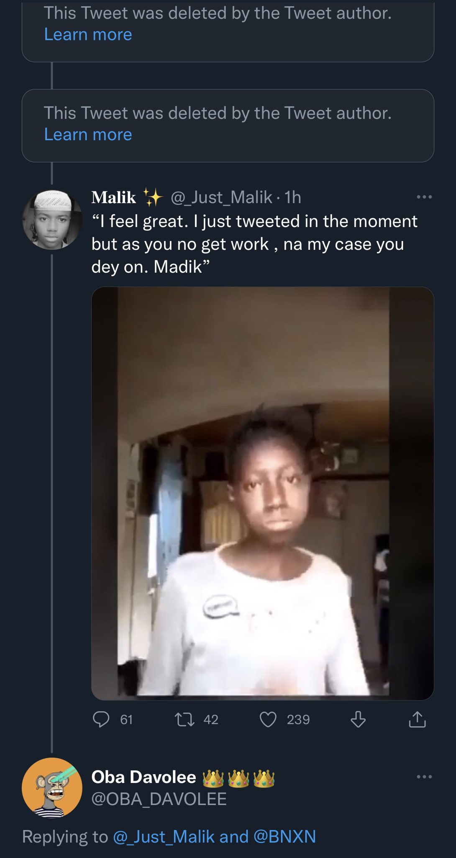The width and height of the screenshot is (456, 858).
Task: Click first deleted tweet's Learn more link
Action: click(x=88, y=35)
